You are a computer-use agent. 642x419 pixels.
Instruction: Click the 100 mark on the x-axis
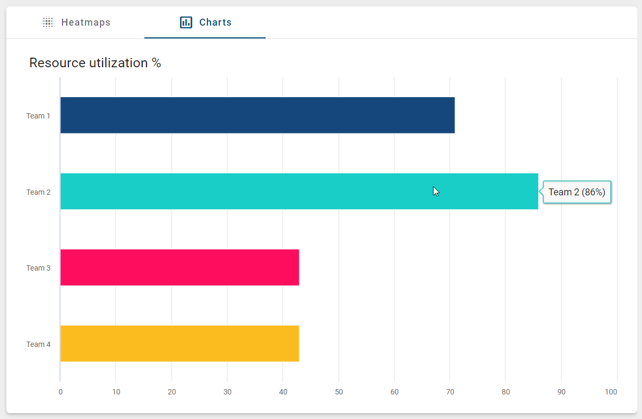pyautogui.click(x=610, y=391)
